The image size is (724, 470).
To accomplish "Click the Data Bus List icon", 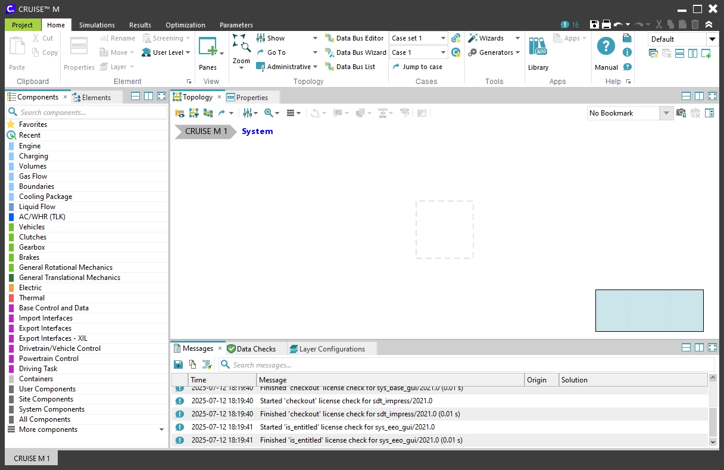I will (x=330, y=67).
